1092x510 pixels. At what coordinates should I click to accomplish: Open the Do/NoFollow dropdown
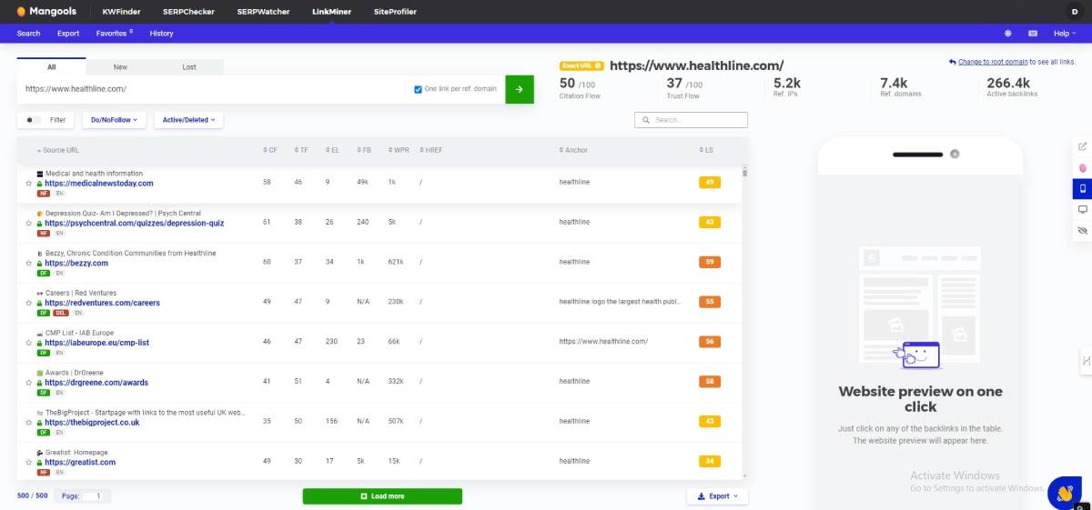pyautogui.click(x=115, y=120)
